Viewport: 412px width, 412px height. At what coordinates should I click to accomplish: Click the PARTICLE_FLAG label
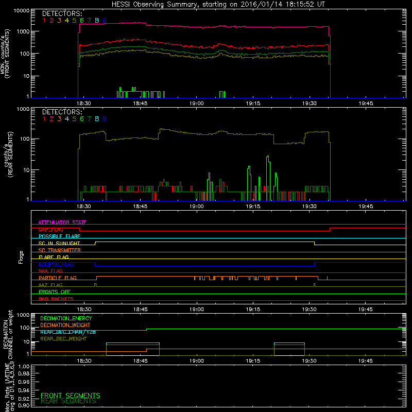(58, 278)
